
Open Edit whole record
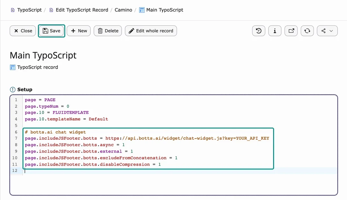(x=151, y=31)
